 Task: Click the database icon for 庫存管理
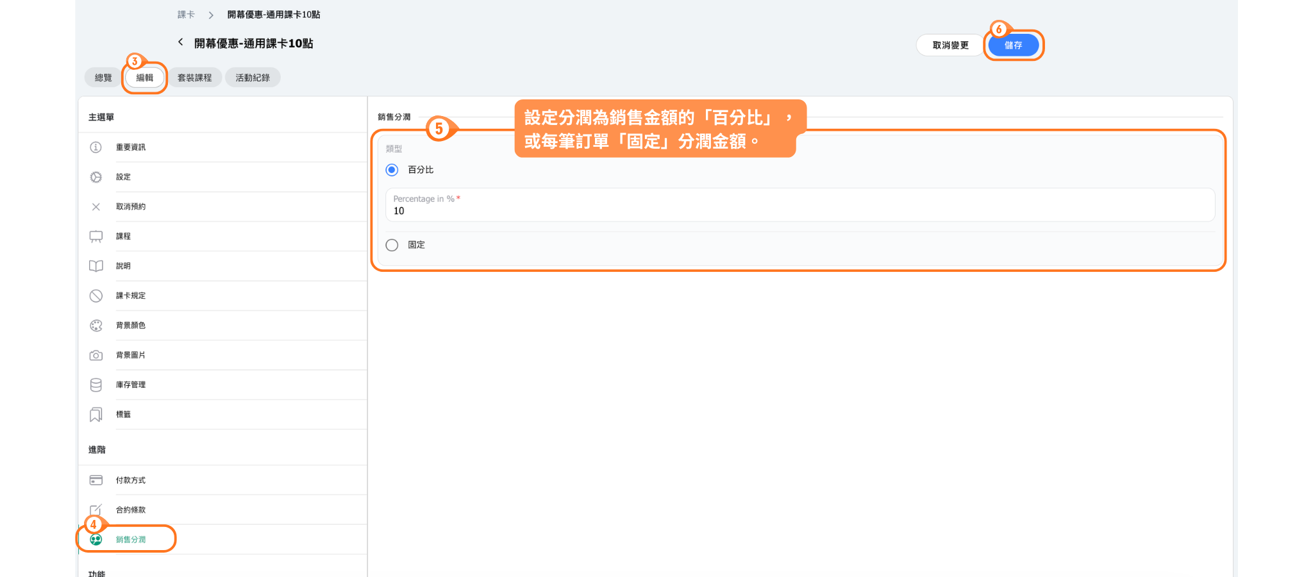96,385
